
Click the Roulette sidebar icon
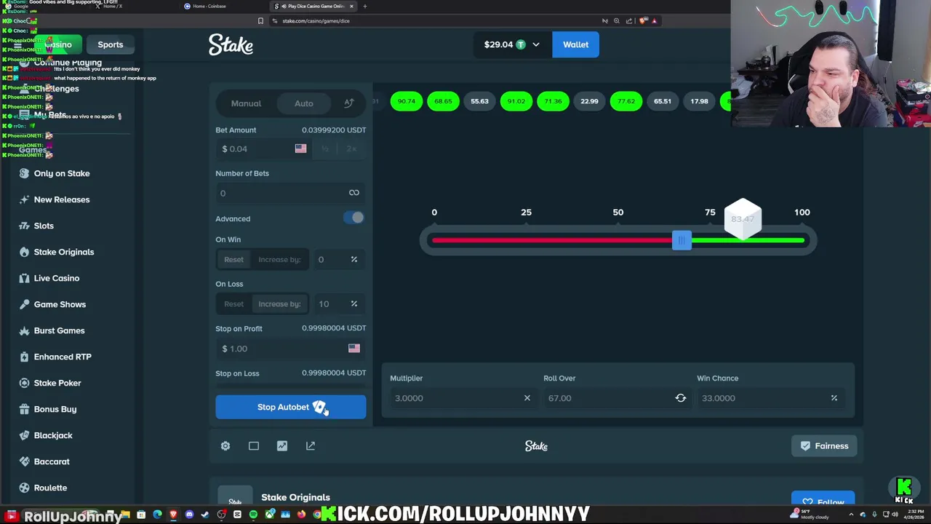coord(24,488)
